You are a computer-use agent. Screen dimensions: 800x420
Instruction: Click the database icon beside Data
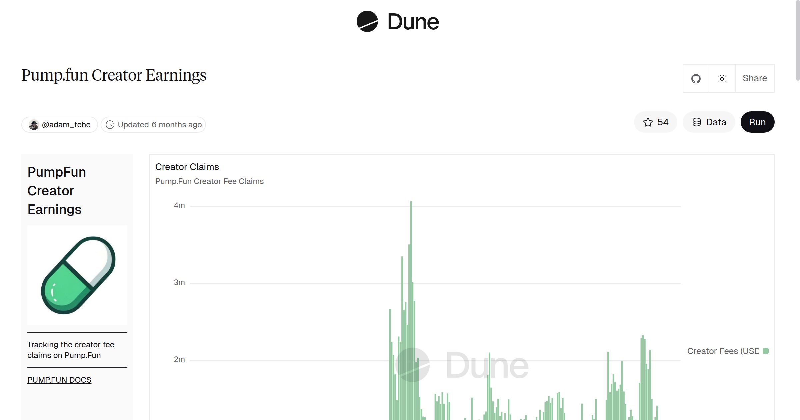[x=697, y=122]
